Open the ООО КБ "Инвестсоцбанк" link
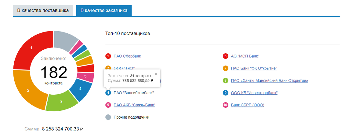This screenshot has width=348, height=138. [x=254, y=93]
